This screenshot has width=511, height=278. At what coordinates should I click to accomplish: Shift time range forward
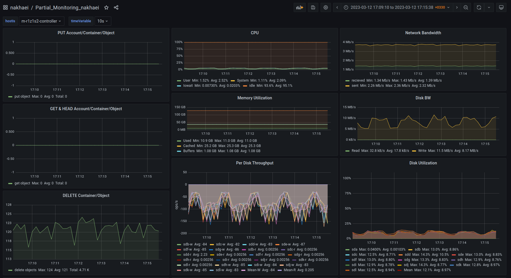[457, 7]
